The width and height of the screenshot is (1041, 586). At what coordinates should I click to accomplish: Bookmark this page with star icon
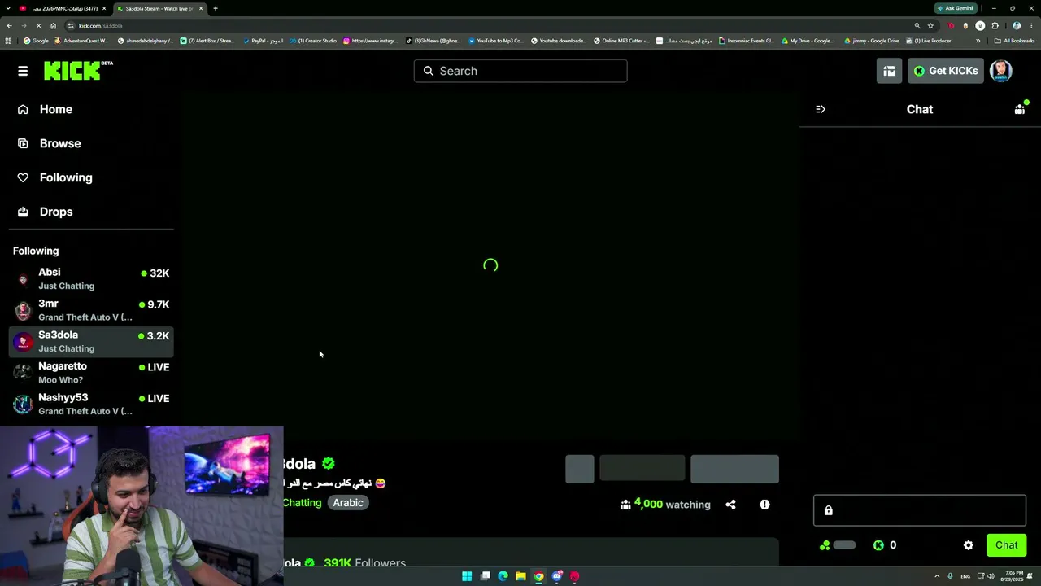click(931, 26)
